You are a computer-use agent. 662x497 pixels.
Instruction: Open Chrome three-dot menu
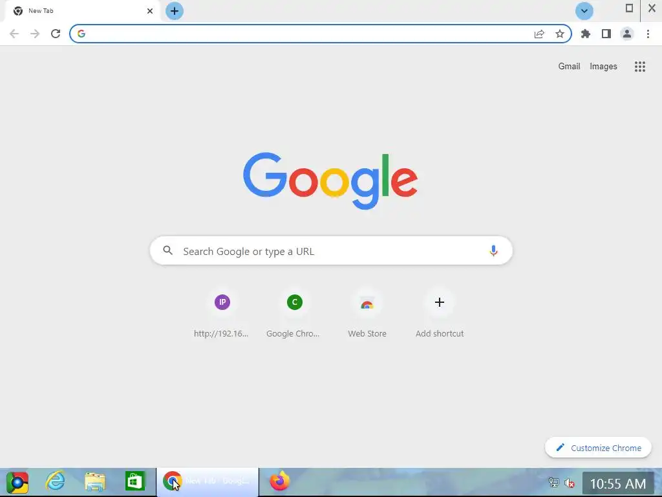648,34
